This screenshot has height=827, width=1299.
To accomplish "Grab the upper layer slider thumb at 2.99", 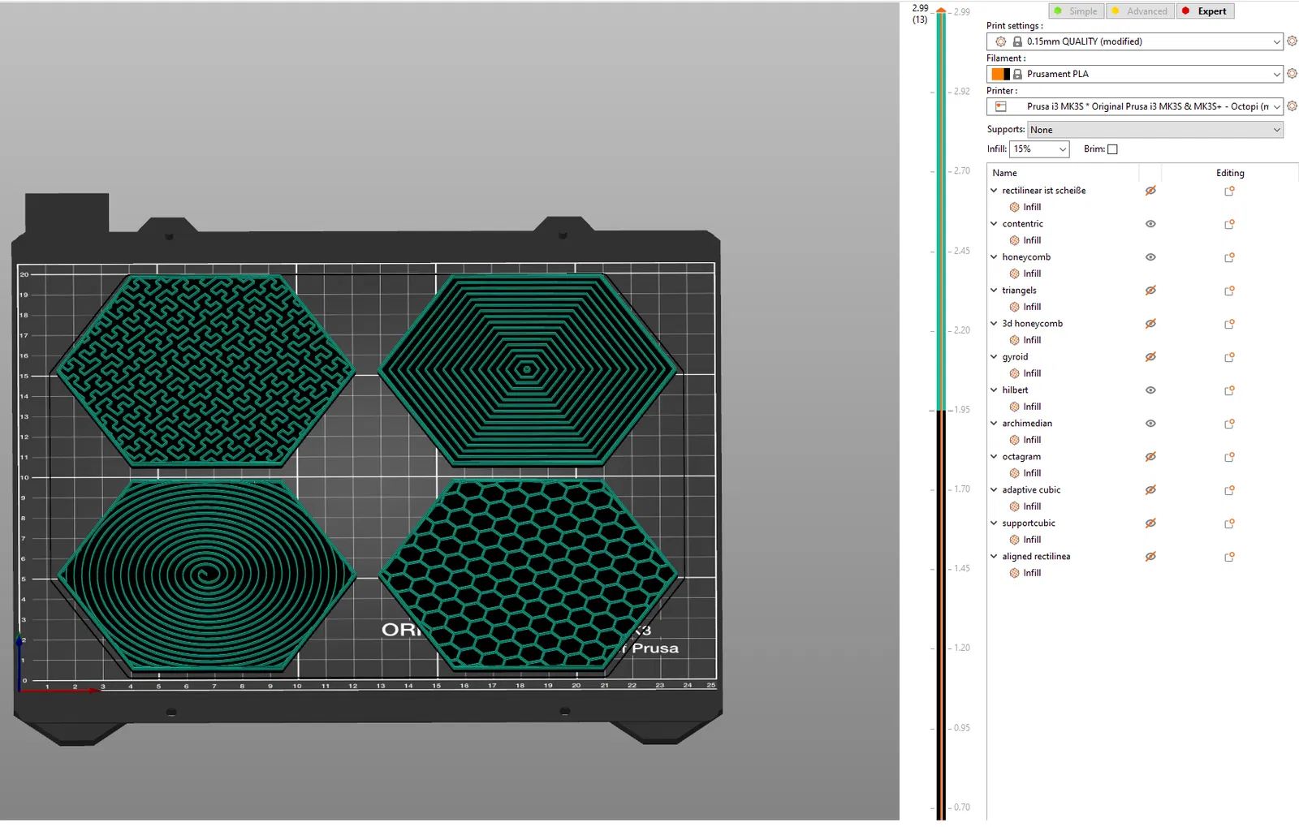I will 941,11.
